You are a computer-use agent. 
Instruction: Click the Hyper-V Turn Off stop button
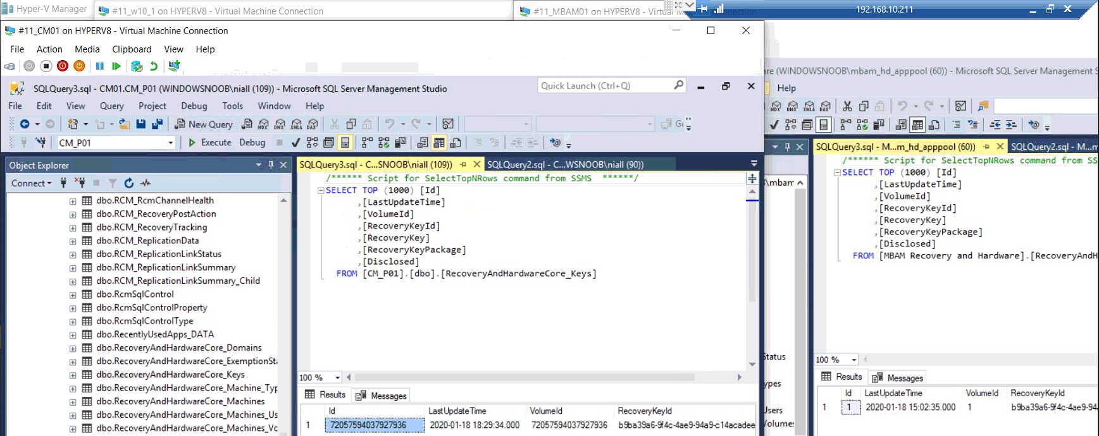[x=46, y=66]
